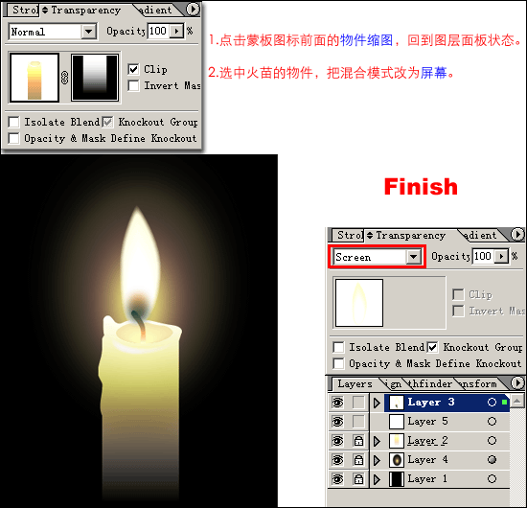Click opacity slider arrow in lower panel

(501, 256)
